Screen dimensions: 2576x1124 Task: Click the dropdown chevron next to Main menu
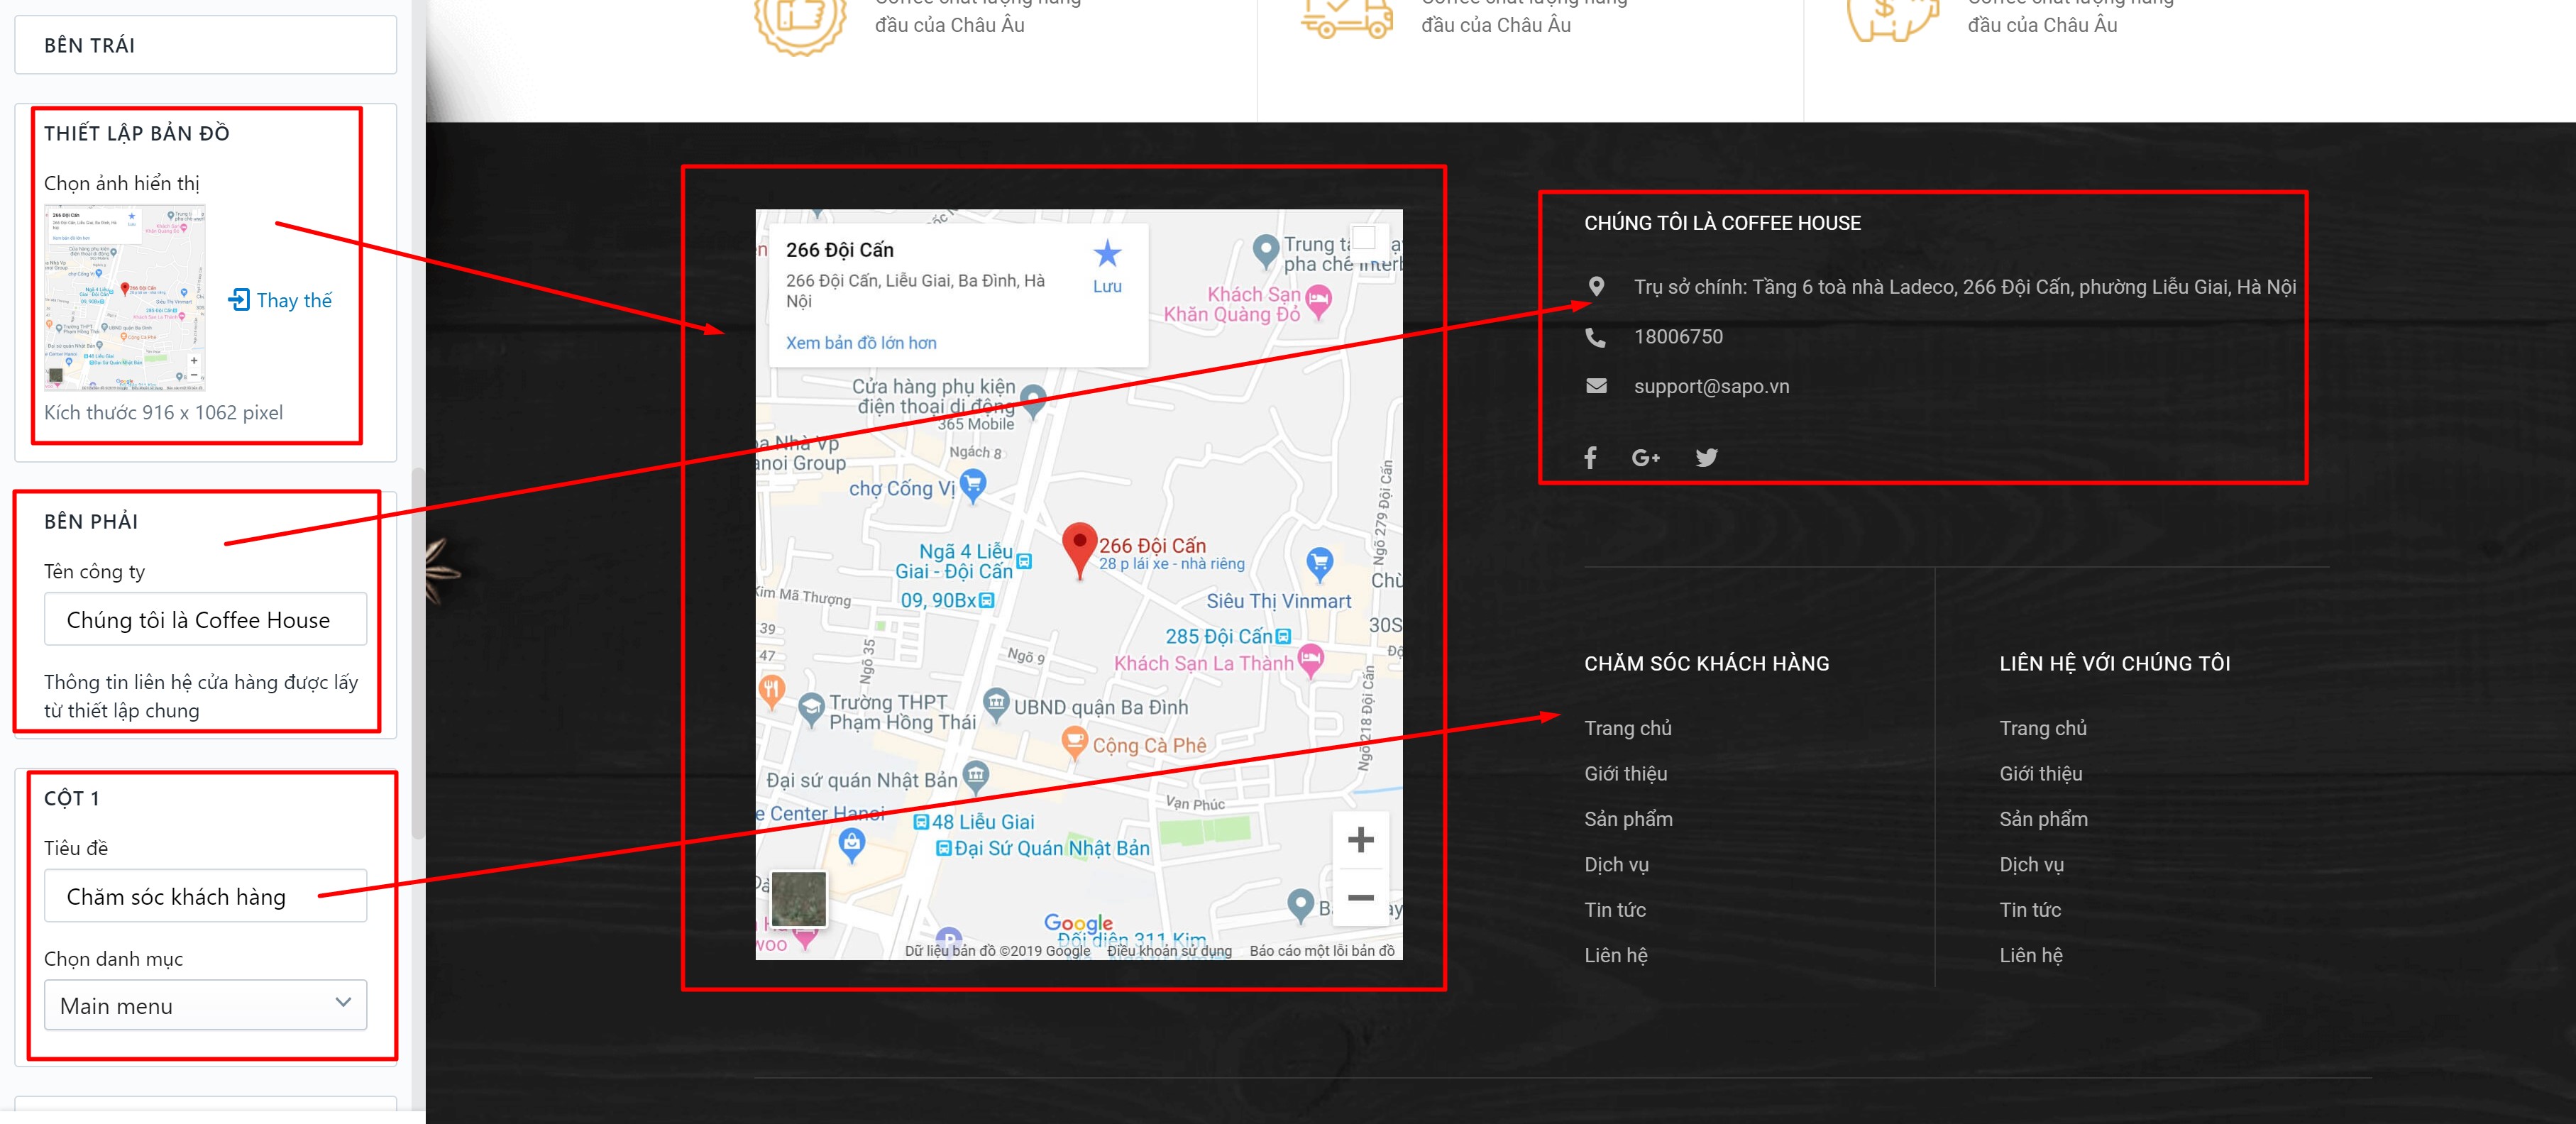pos(343,1002)
